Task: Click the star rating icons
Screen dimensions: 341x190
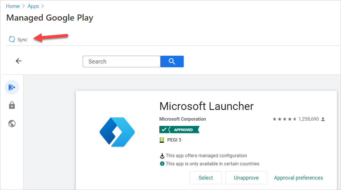Action: tap(284, 119)
